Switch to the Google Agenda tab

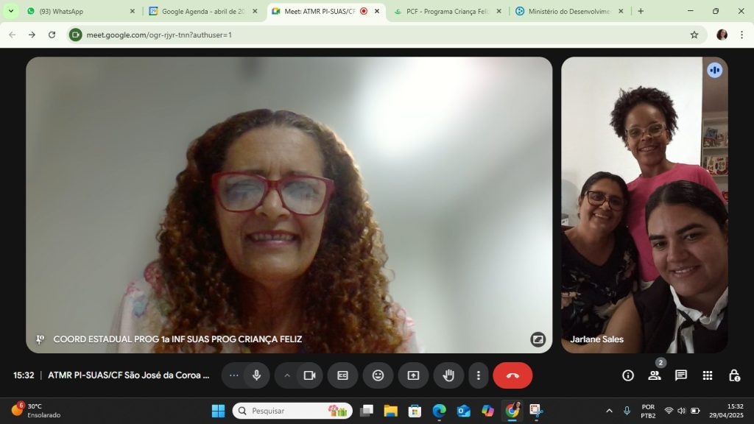coord(203,11)
